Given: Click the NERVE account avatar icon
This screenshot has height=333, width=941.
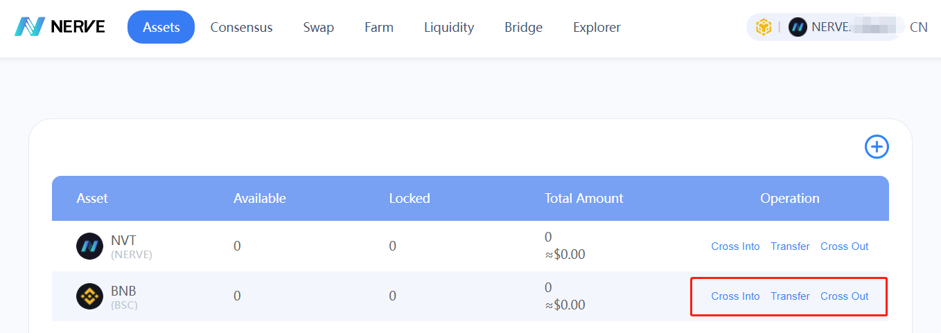Looking at the screenshot, I should (798, 27).
